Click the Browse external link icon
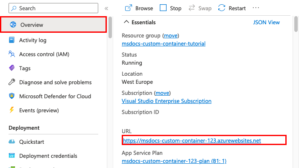The image size is (299, 168). tap(128, 8)
